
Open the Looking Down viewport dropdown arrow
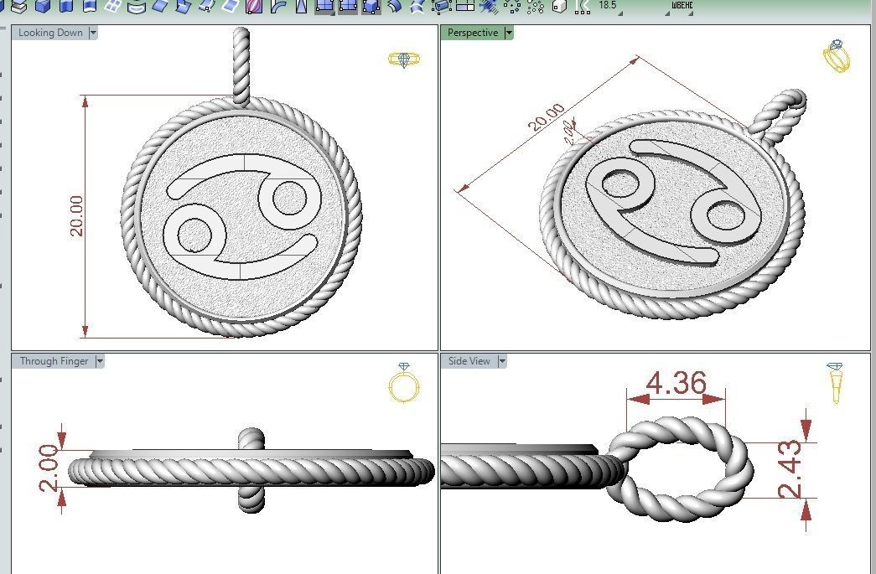[93, 33]
